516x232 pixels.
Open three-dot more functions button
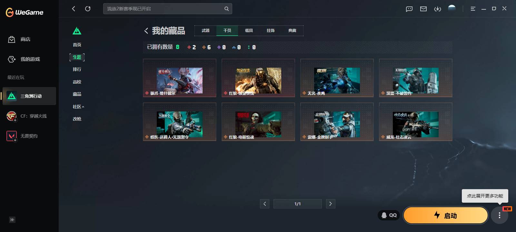click(x=500, y=216)
